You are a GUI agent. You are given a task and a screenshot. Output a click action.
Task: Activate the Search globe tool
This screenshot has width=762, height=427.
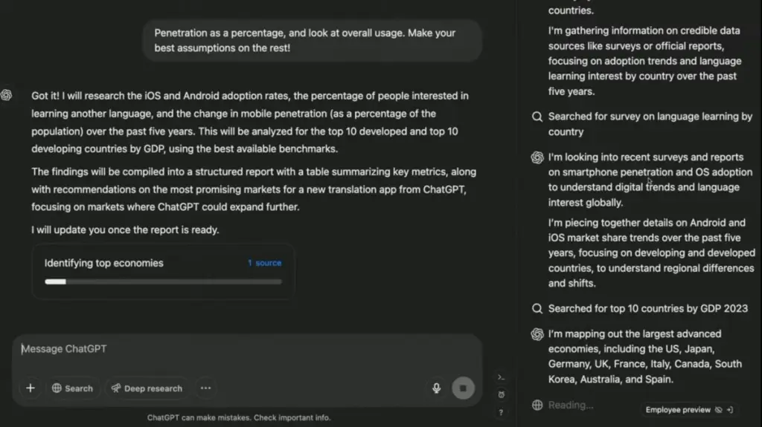point(72,388)
